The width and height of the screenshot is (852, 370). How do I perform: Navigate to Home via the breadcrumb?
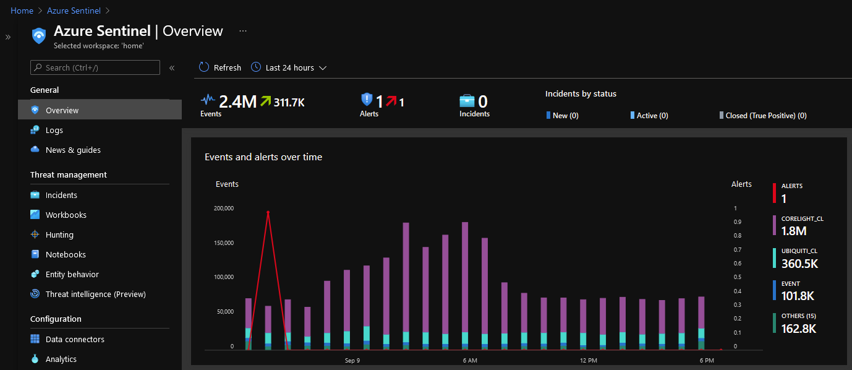22,11
